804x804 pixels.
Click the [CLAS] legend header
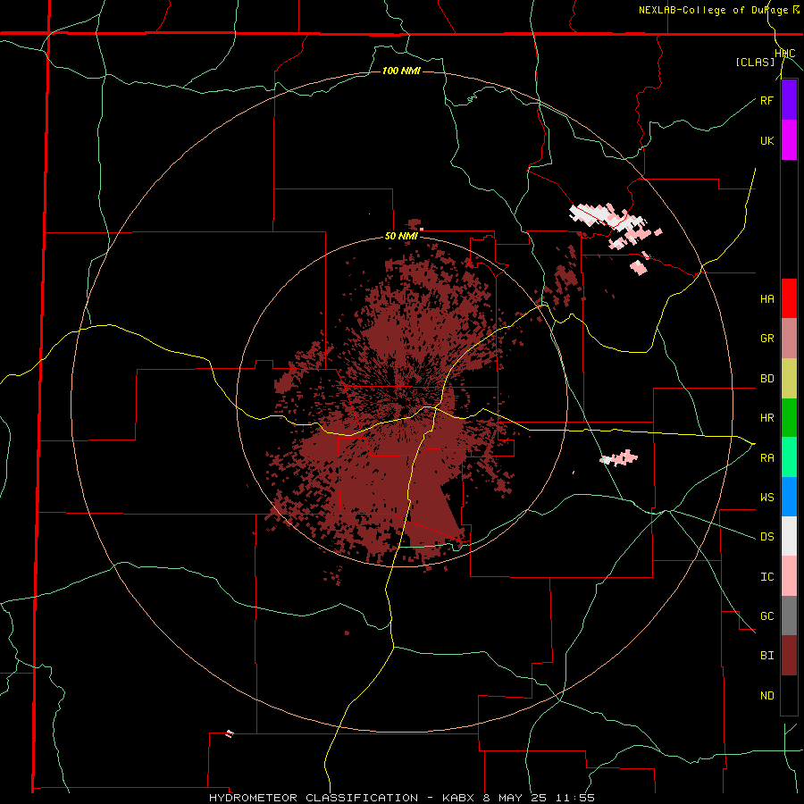[x=755, y=63]
